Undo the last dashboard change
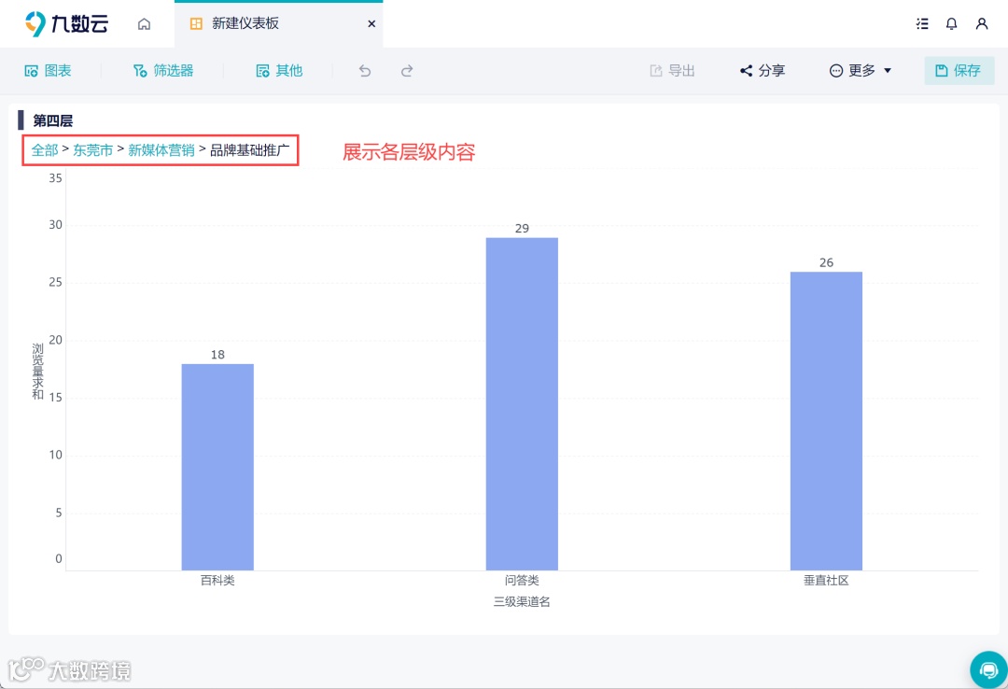 point(364,70)
